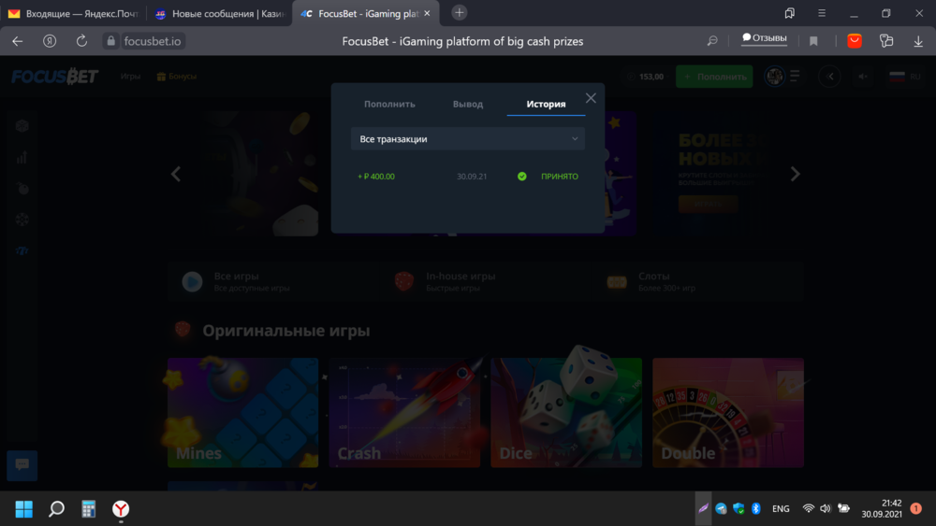Open the browser extensions panel icon
936x526 pixels.
point(886,40)
